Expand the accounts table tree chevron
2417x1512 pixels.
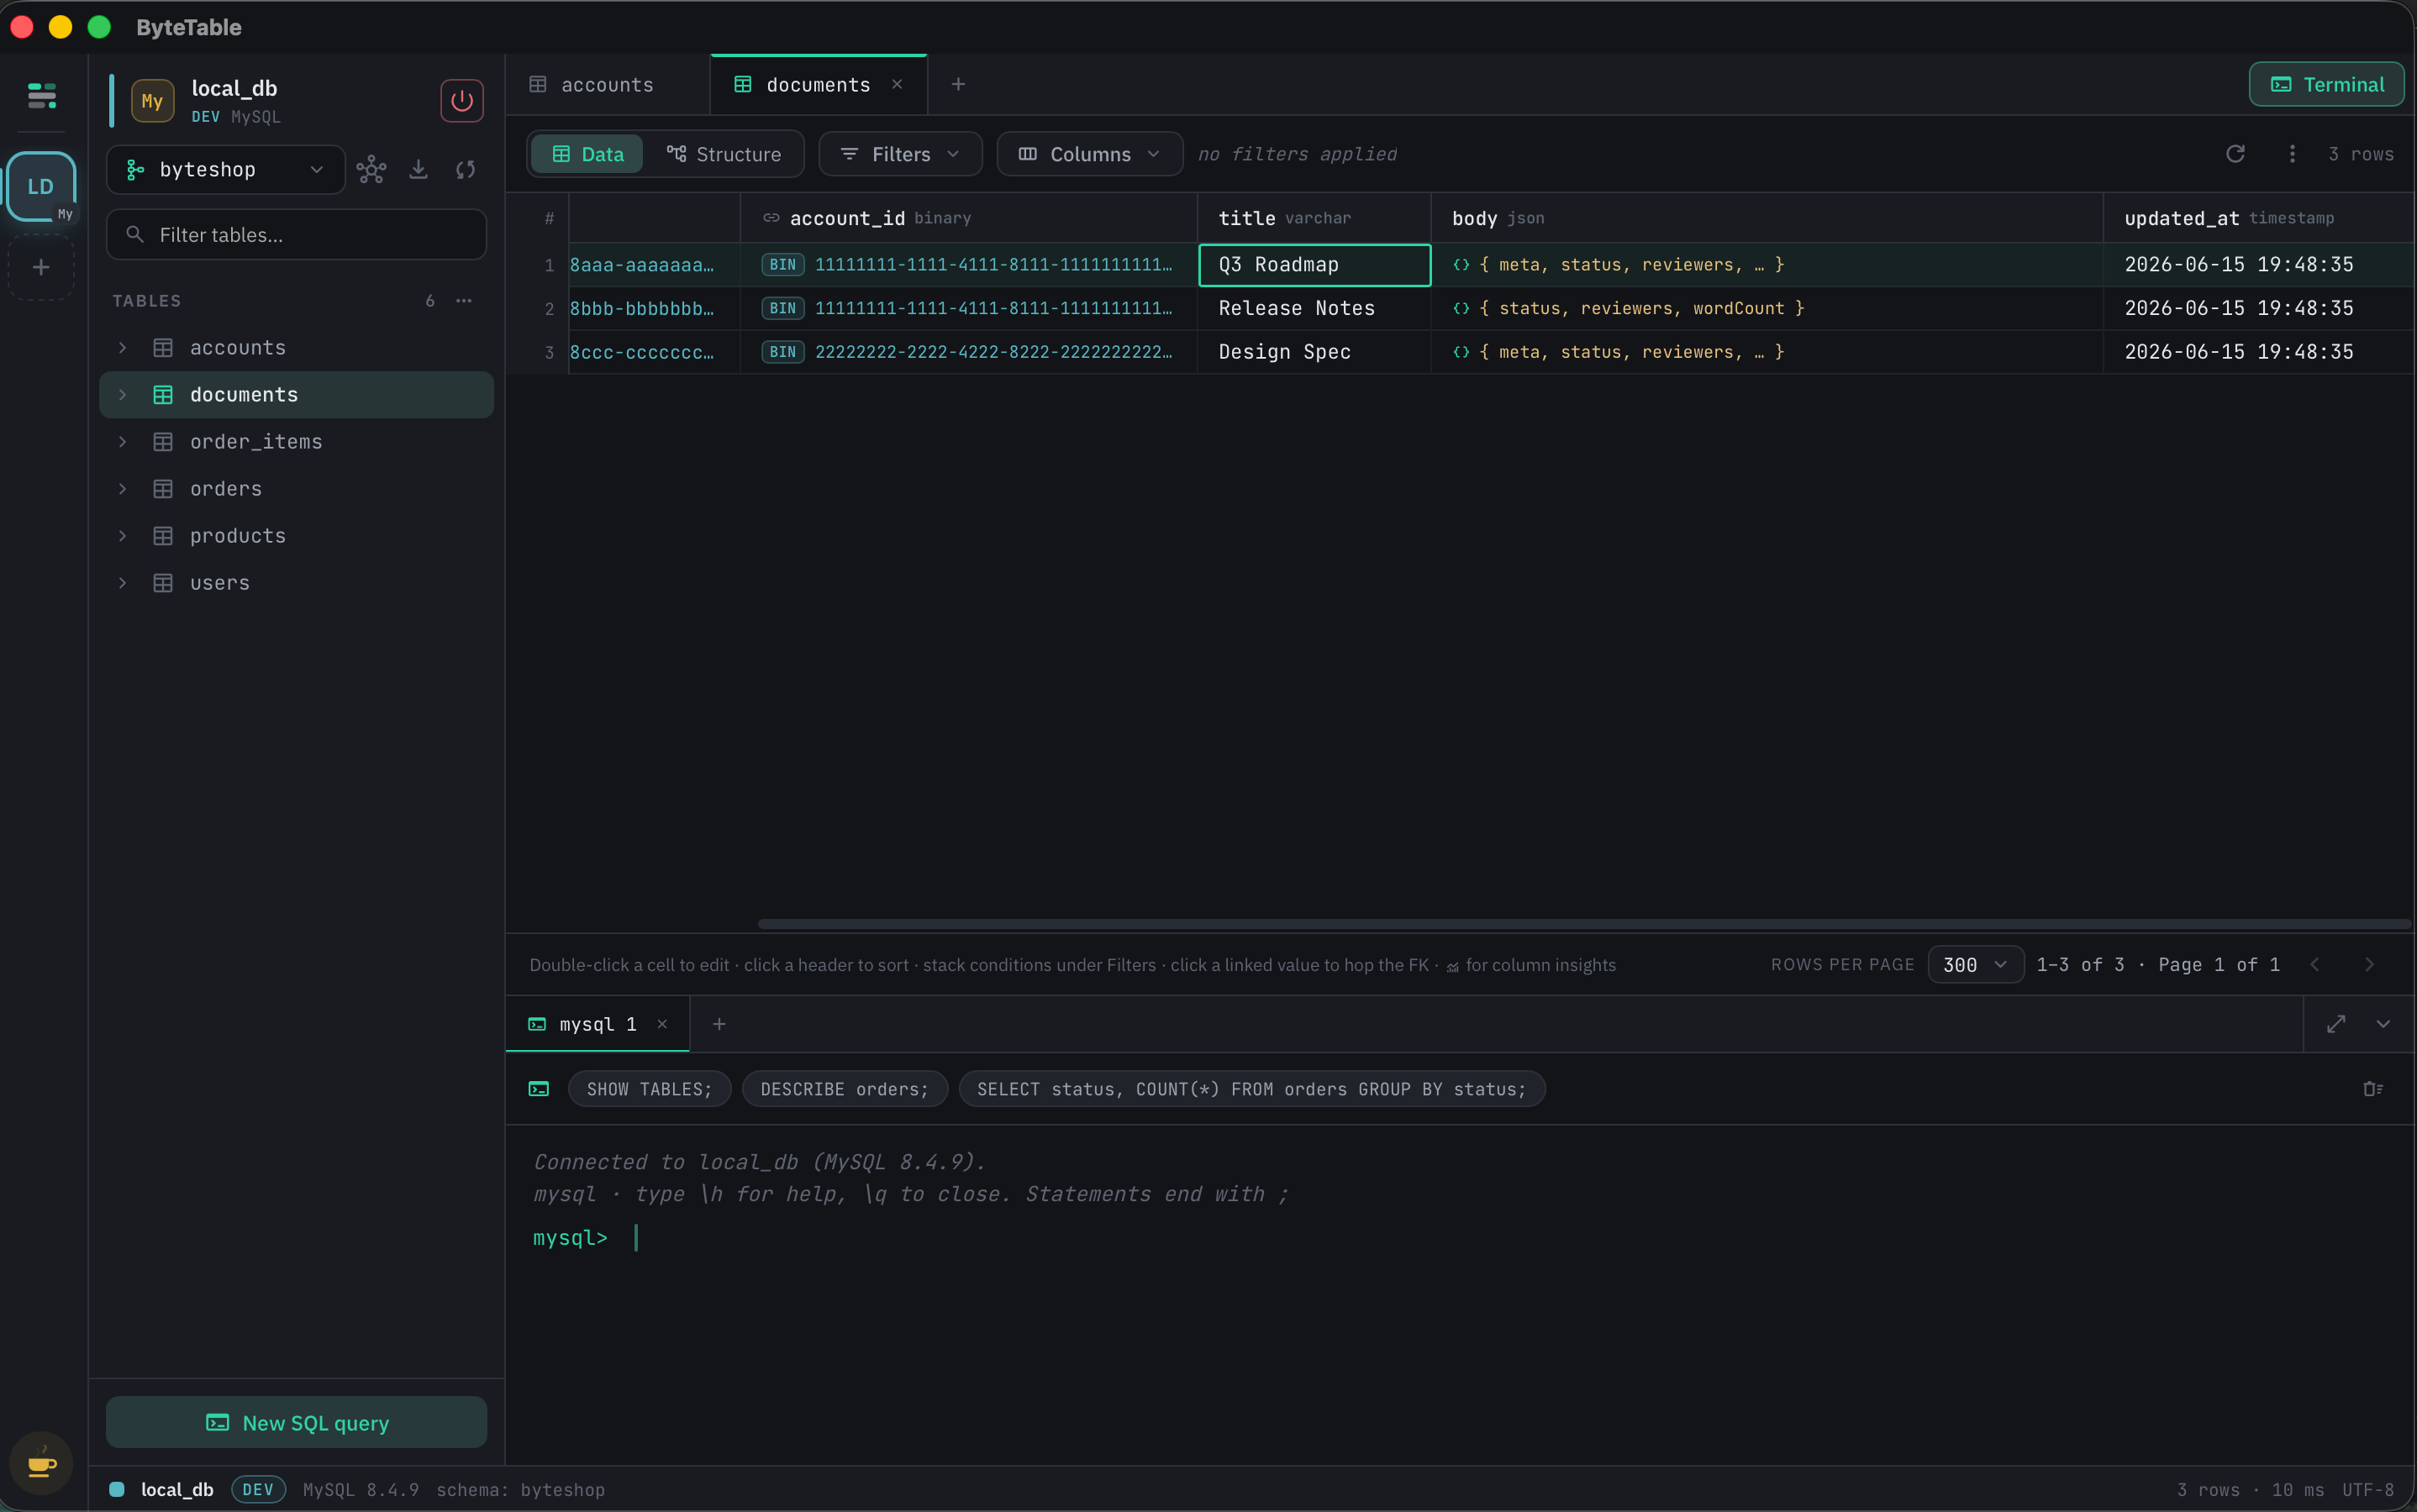[x=122, y=348]
